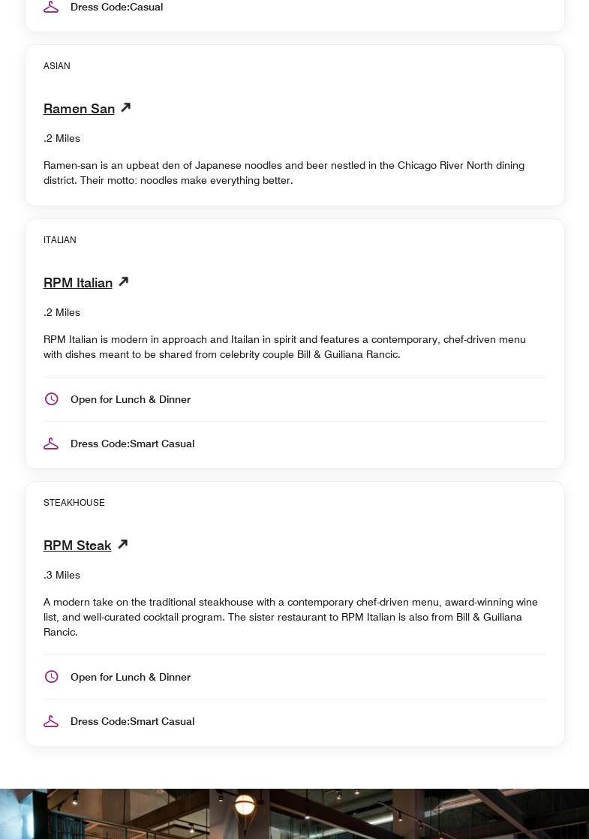Click the Ramen San description paragraph
The height and width of the screenshot is (839, 589).
[x=284, y=173]
